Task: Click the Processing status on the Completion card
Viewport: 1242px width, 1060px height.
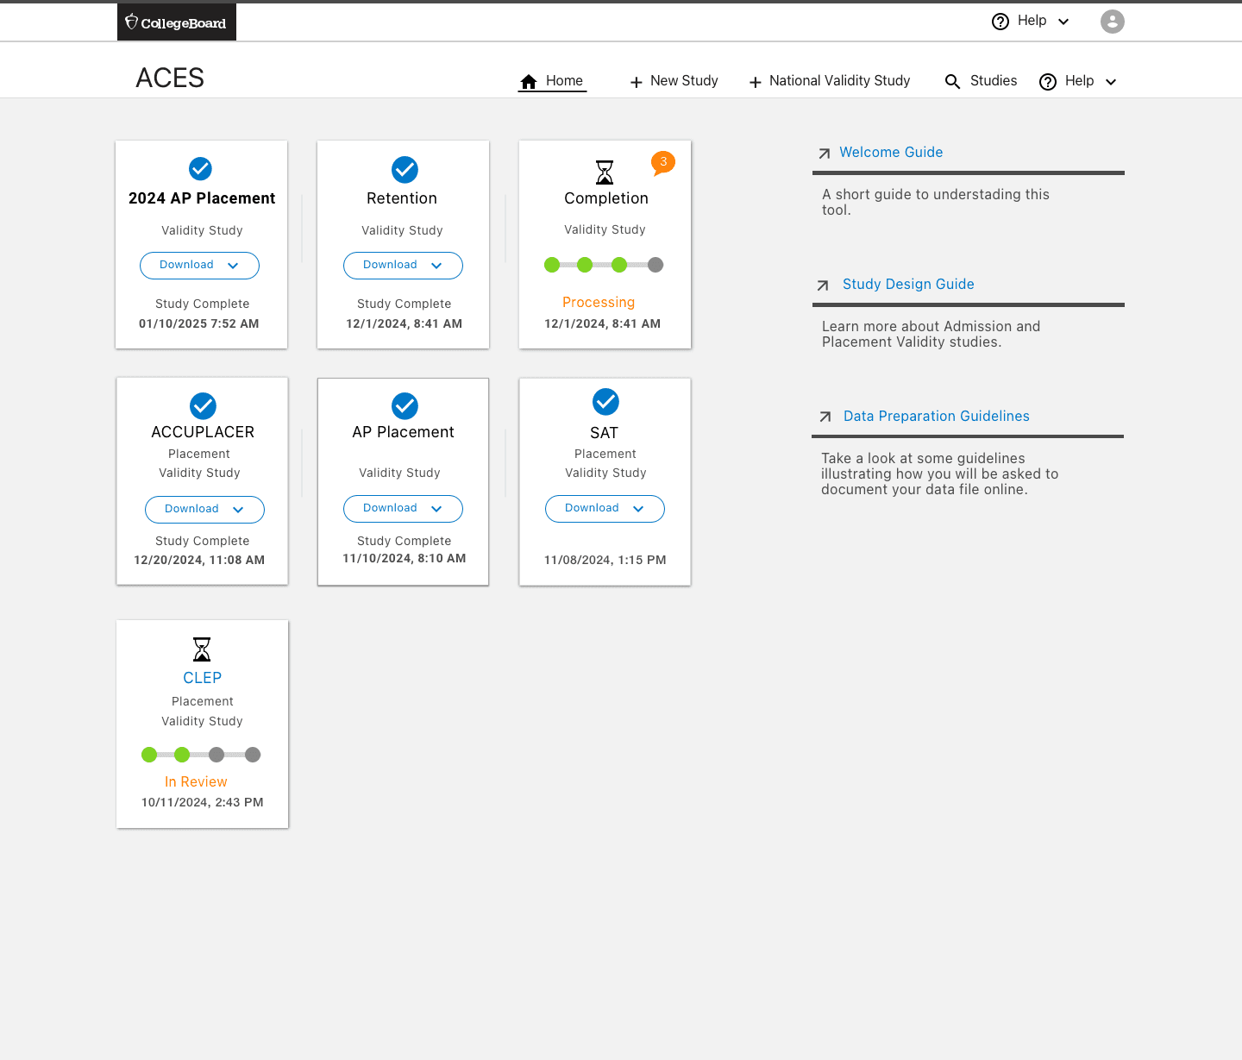Action: tap(599, 302)
